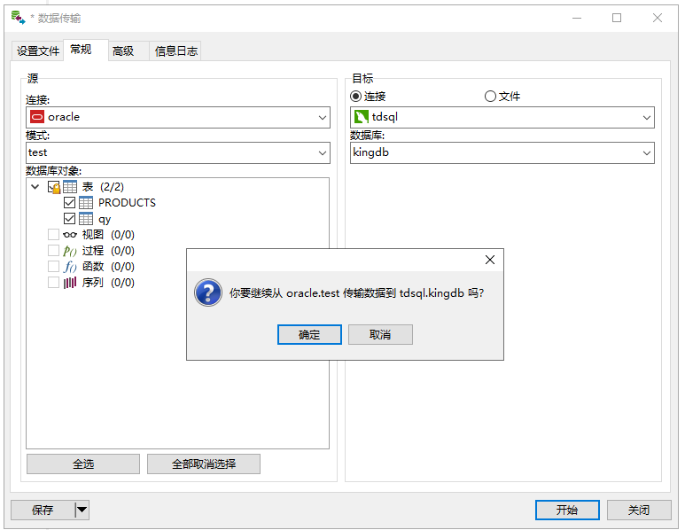Select the qy table row text
Image resolution: width=685 pixels, height=530 pixels.
coord(105,219)
